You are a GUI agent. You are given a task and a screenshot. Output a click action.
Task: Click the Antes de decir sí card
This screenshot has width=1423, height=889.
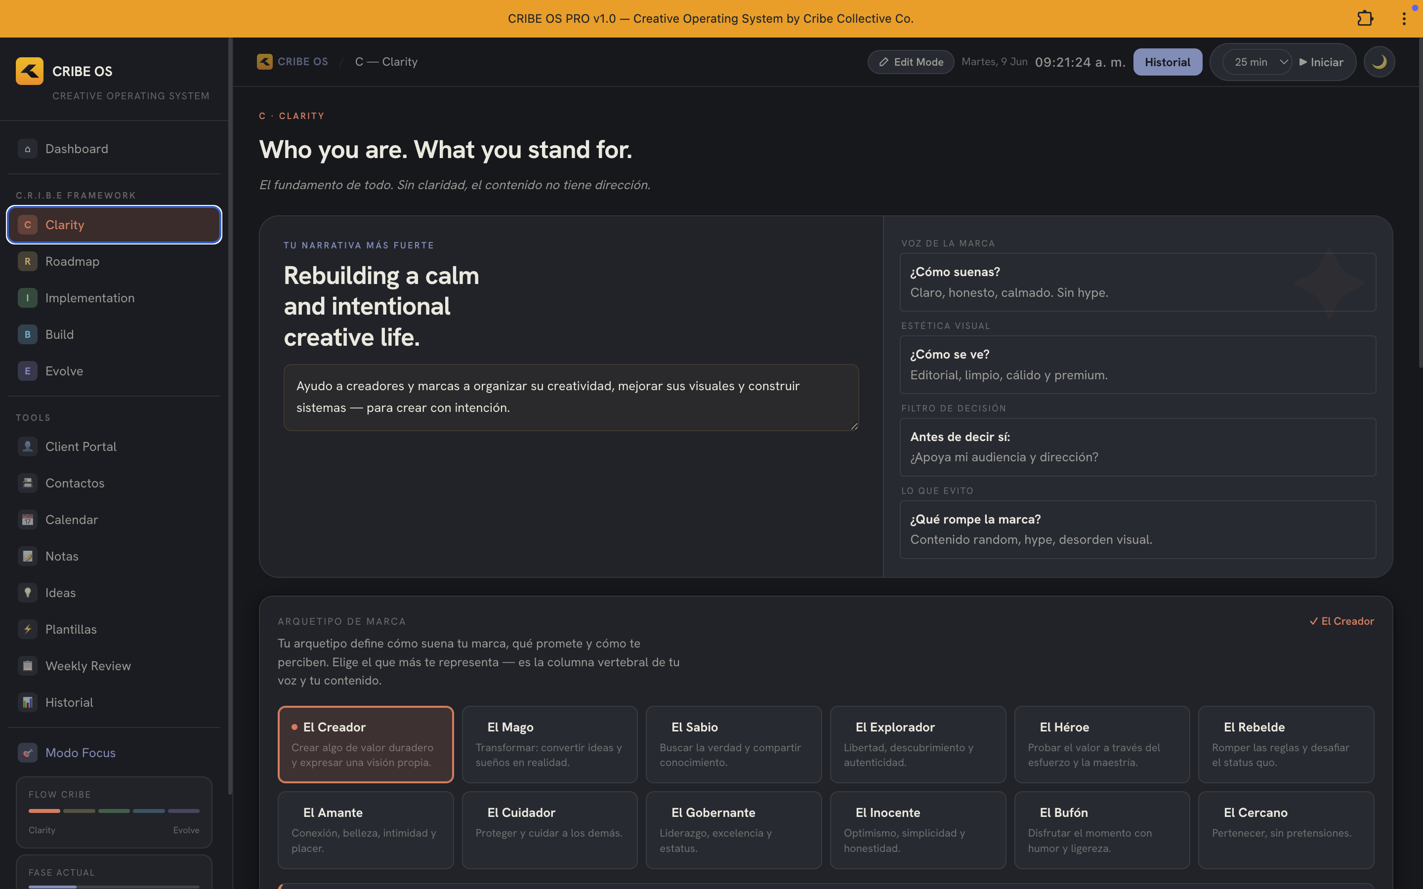1138,447
